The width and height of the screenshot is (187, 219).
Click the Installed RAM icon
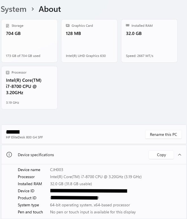(128, 26)
